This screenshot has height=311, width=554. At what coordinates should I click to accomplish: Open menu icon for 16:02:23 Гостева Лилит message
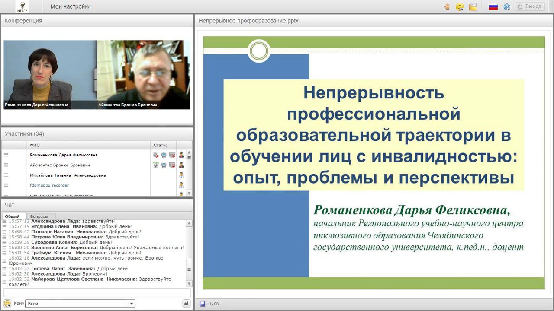5,268
